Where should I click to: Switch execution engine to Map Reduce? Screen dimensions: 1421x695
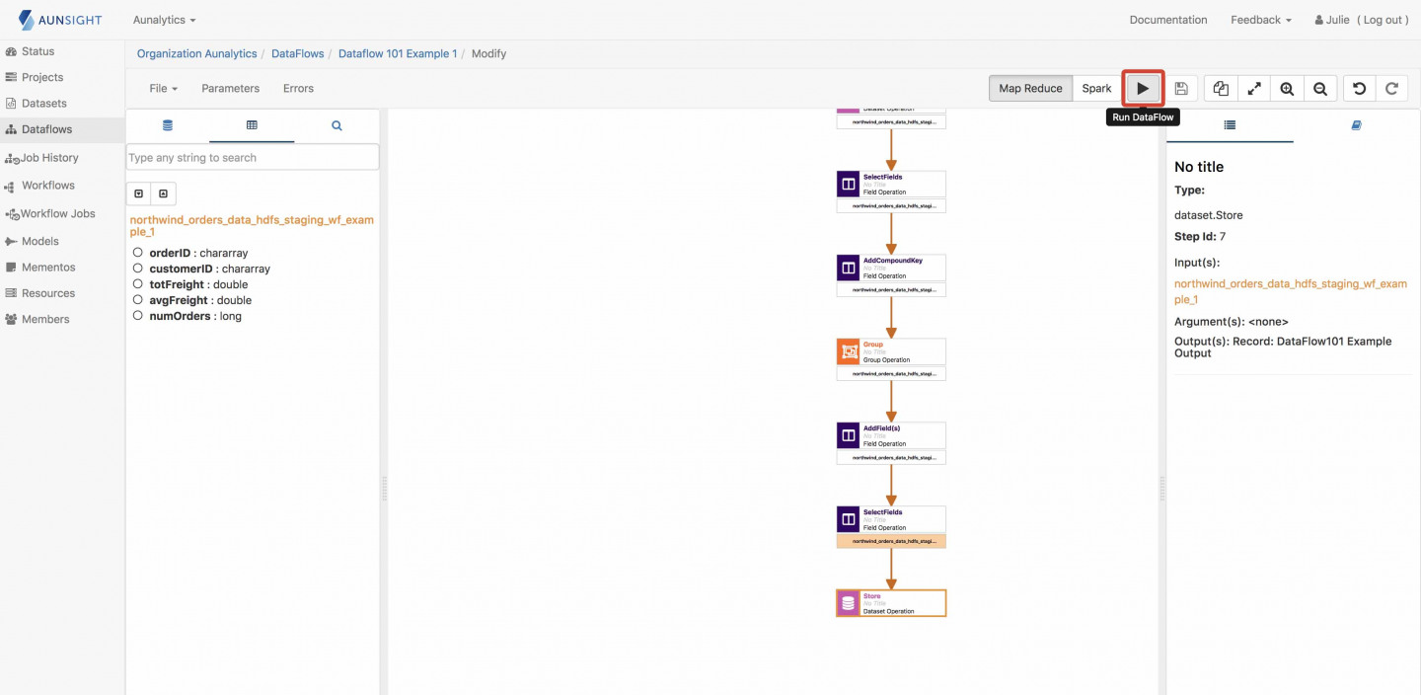tap(1030, 88)
